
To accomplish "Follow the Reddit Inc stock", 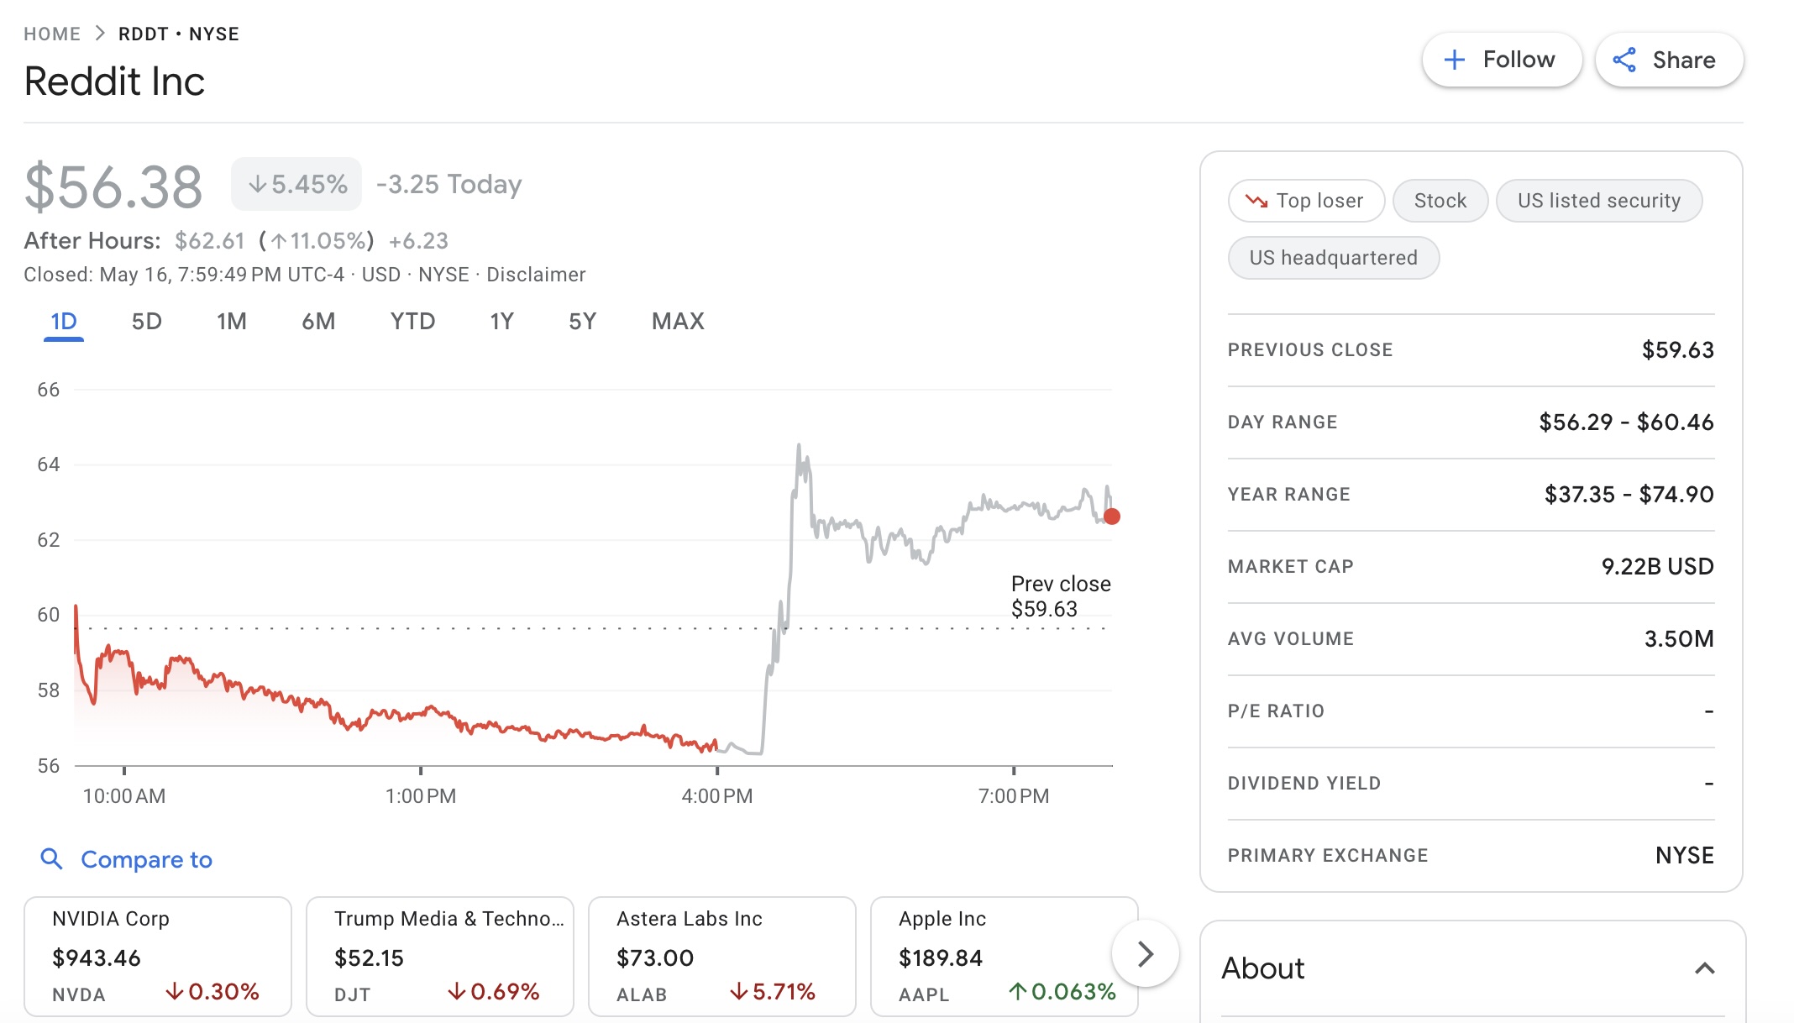I will click(x=1502, y=60).
